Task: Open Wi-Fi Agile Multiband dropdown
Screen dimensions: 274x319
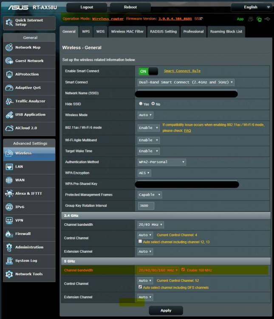Action: pos(149,140)
